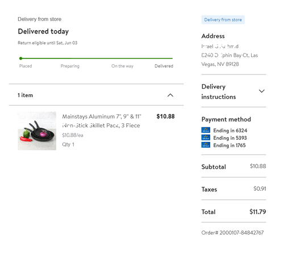The width and height of the screenshot is (284, 276).
Task: Click the Placed green dot on progress tracker
Action: click(x=20, y=58)
